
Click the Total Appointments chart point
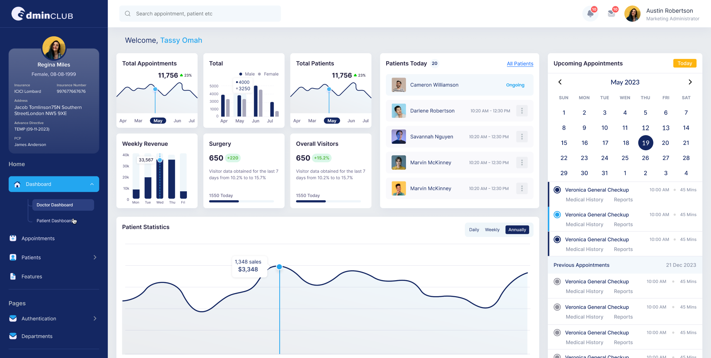[155, 89]
